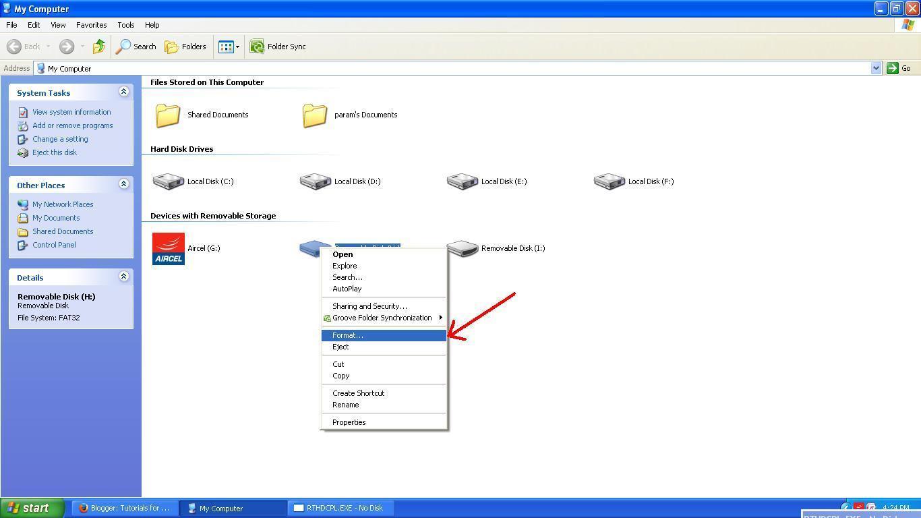Click View system information link
Viewport: 921px width, 518px height.
[x=71, y=112]
